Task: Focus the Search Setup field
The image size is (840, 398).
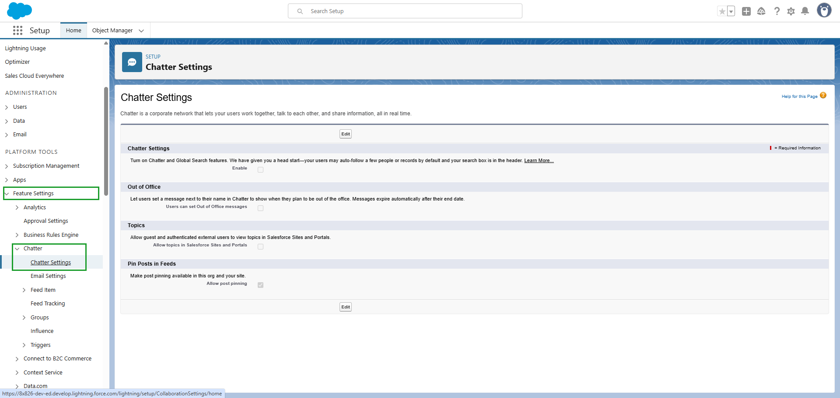Action: 405,11
